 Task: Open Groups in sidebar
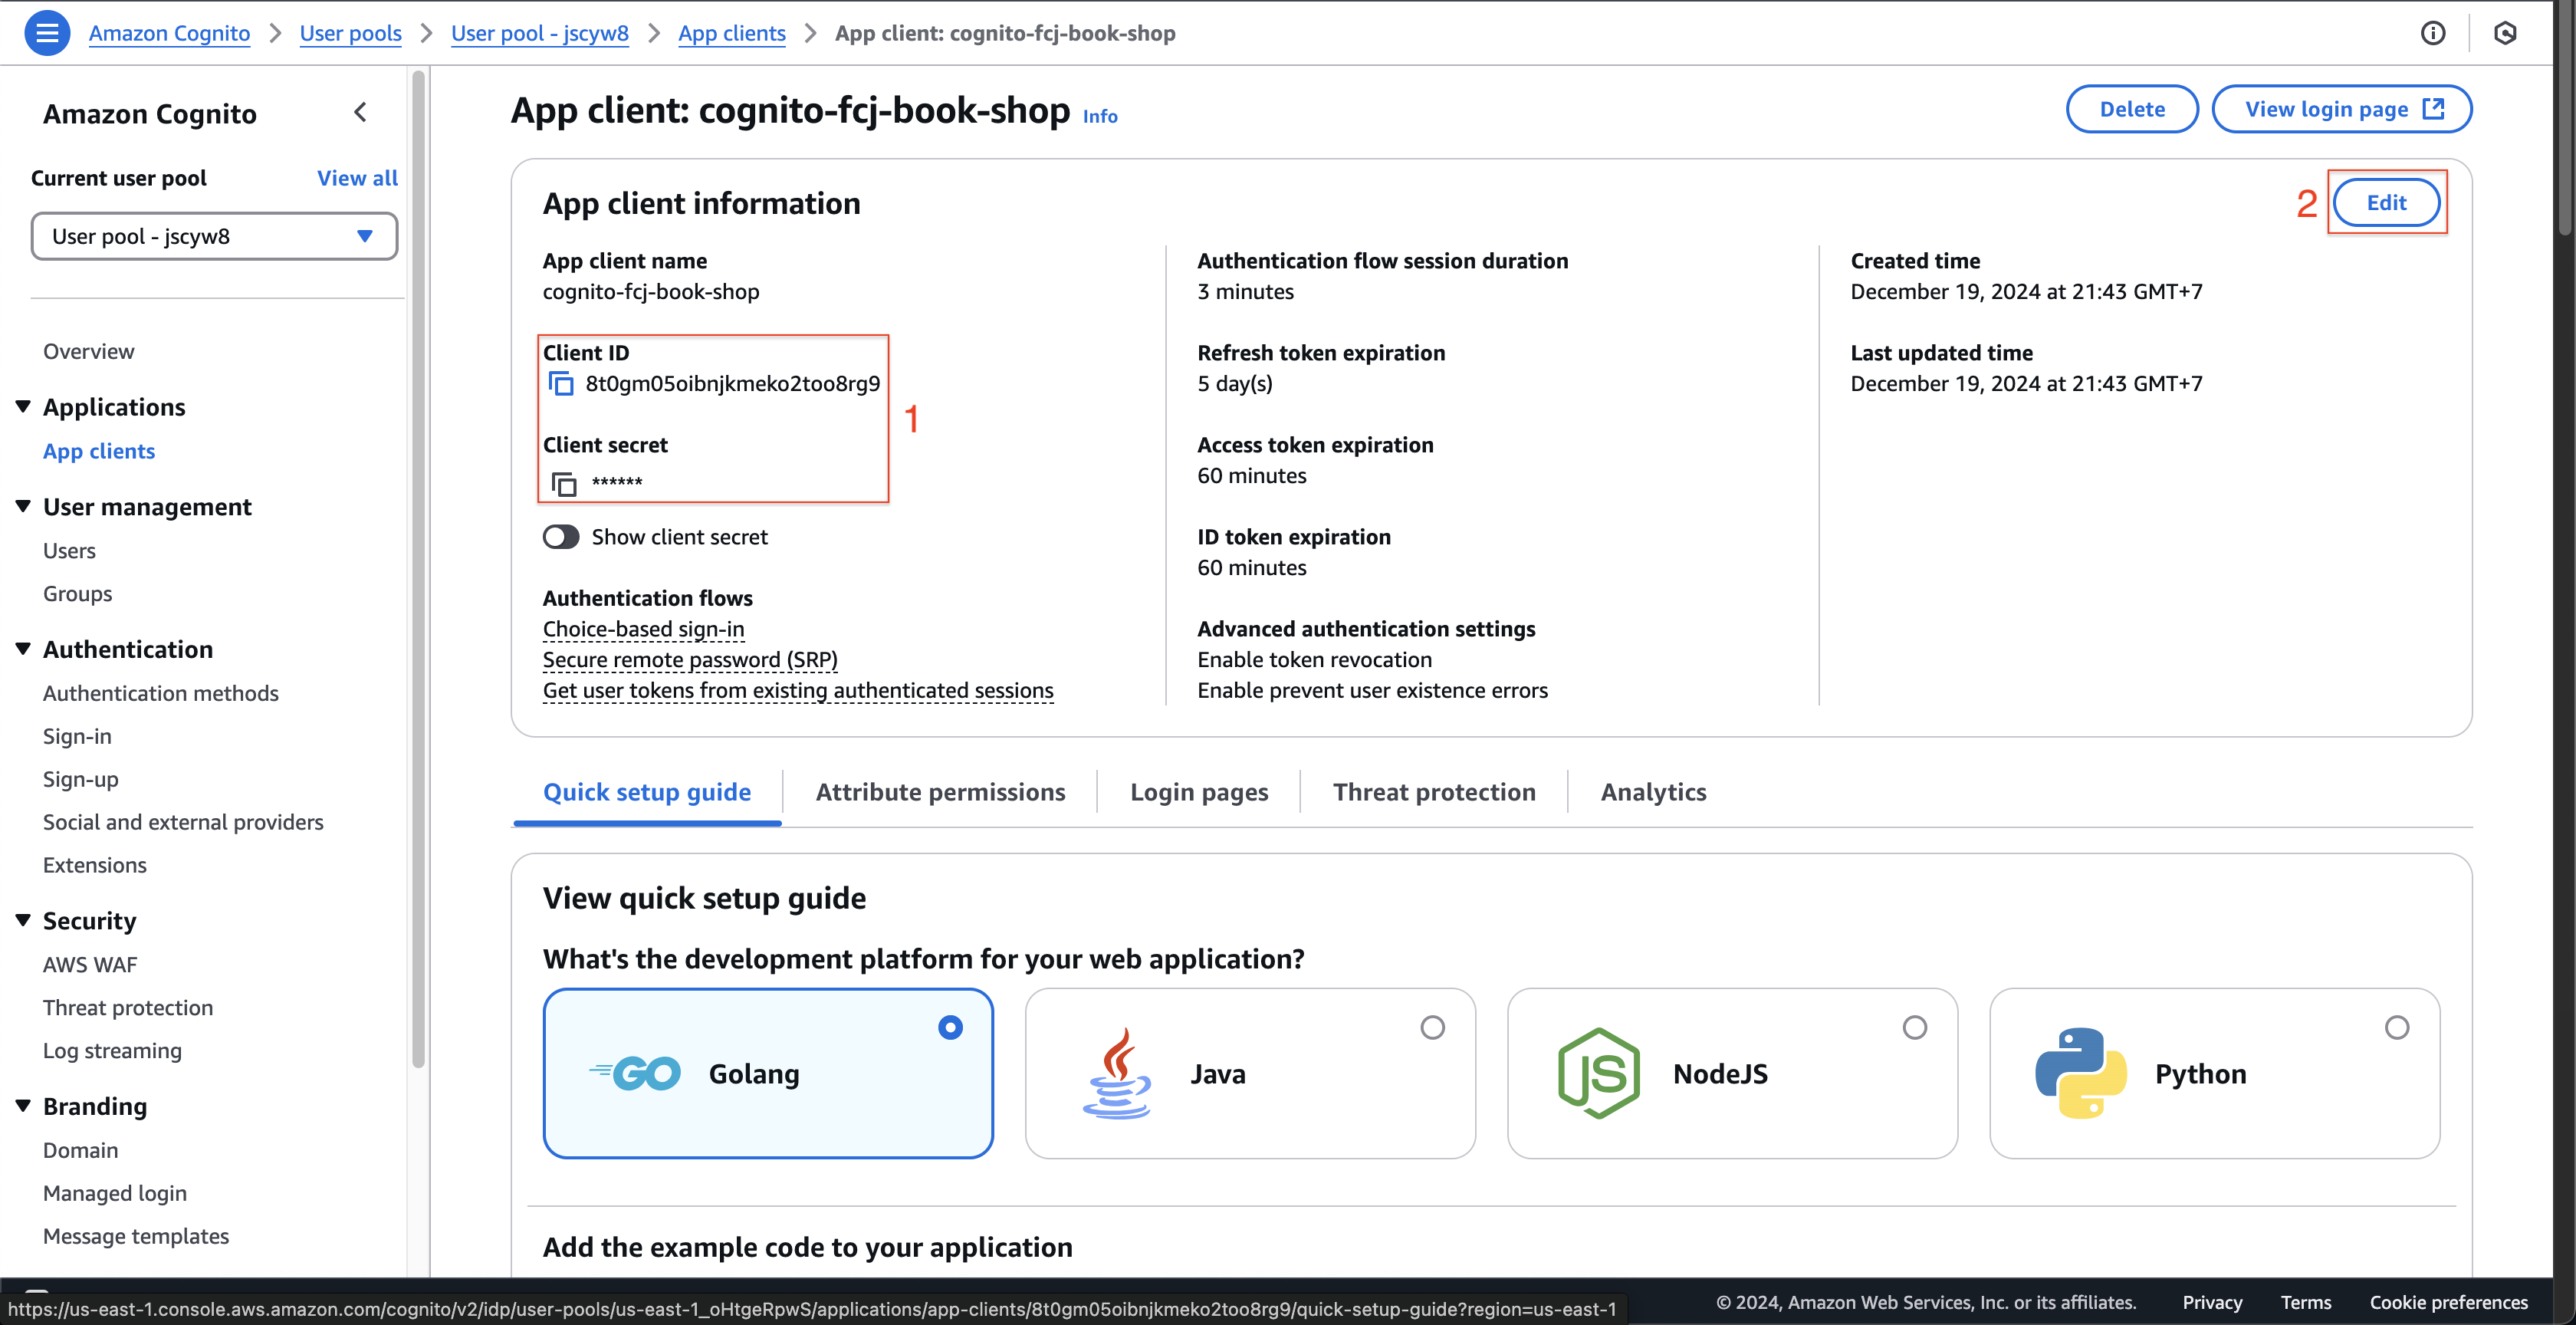(77, 595)
